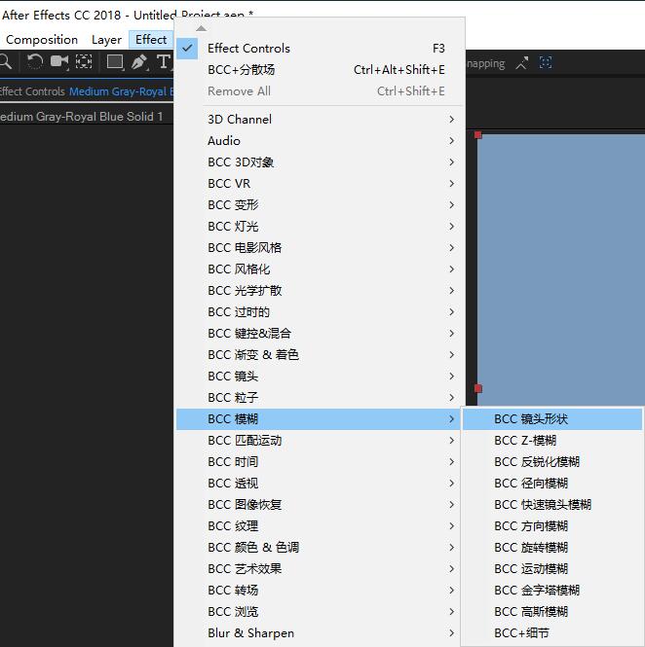Apply the BCC Z-模糊 effect
The width and height of the screenshot is (645, 647).
552,441
